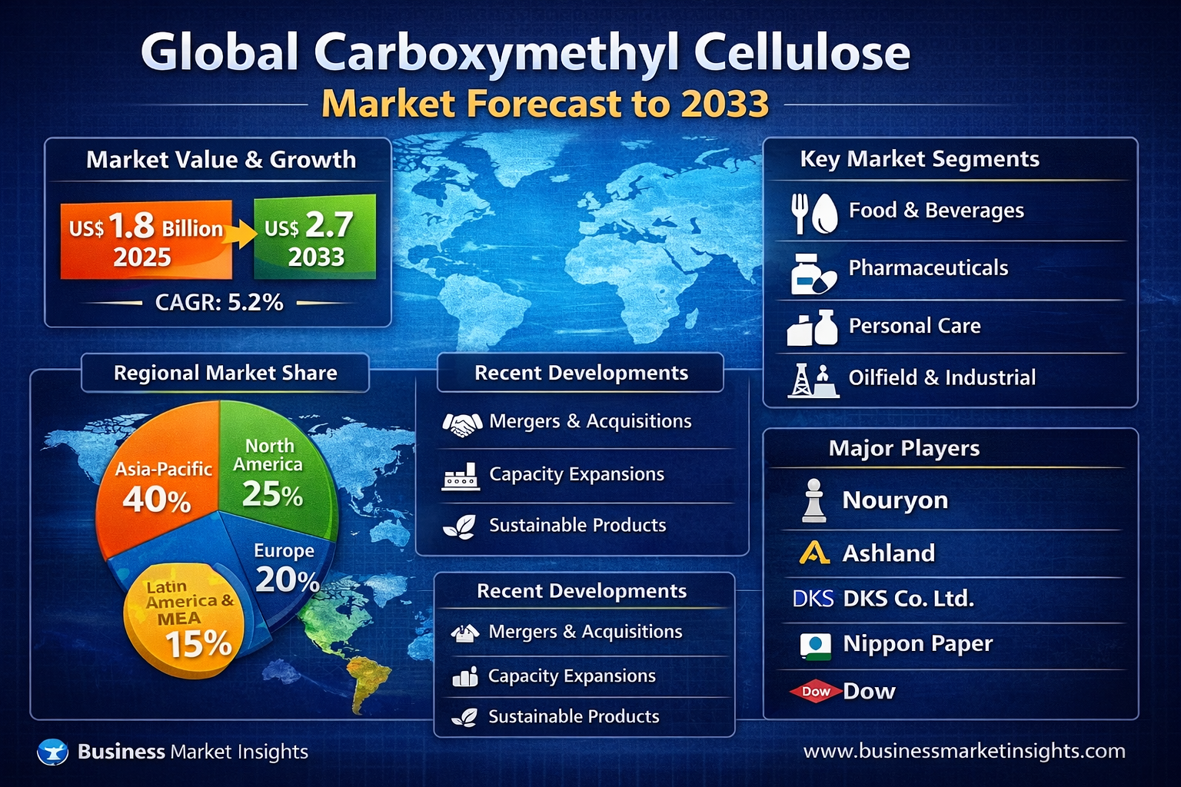Image resolution: width=1181 pixels, height=787 pixels.
Task: Click the handshake Mergers & Acquisitions icon
Action: click(x=462, y=423)
